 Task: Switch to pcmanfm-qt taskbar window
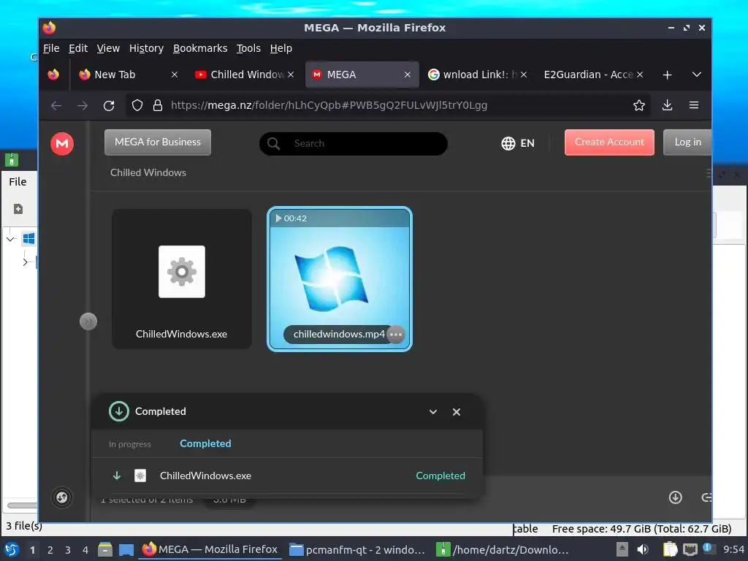pyautogui.click(x=356, y=549)
